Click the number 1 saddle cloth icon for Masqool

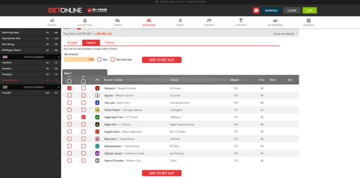pyautogui.click(x=97, y=88)
